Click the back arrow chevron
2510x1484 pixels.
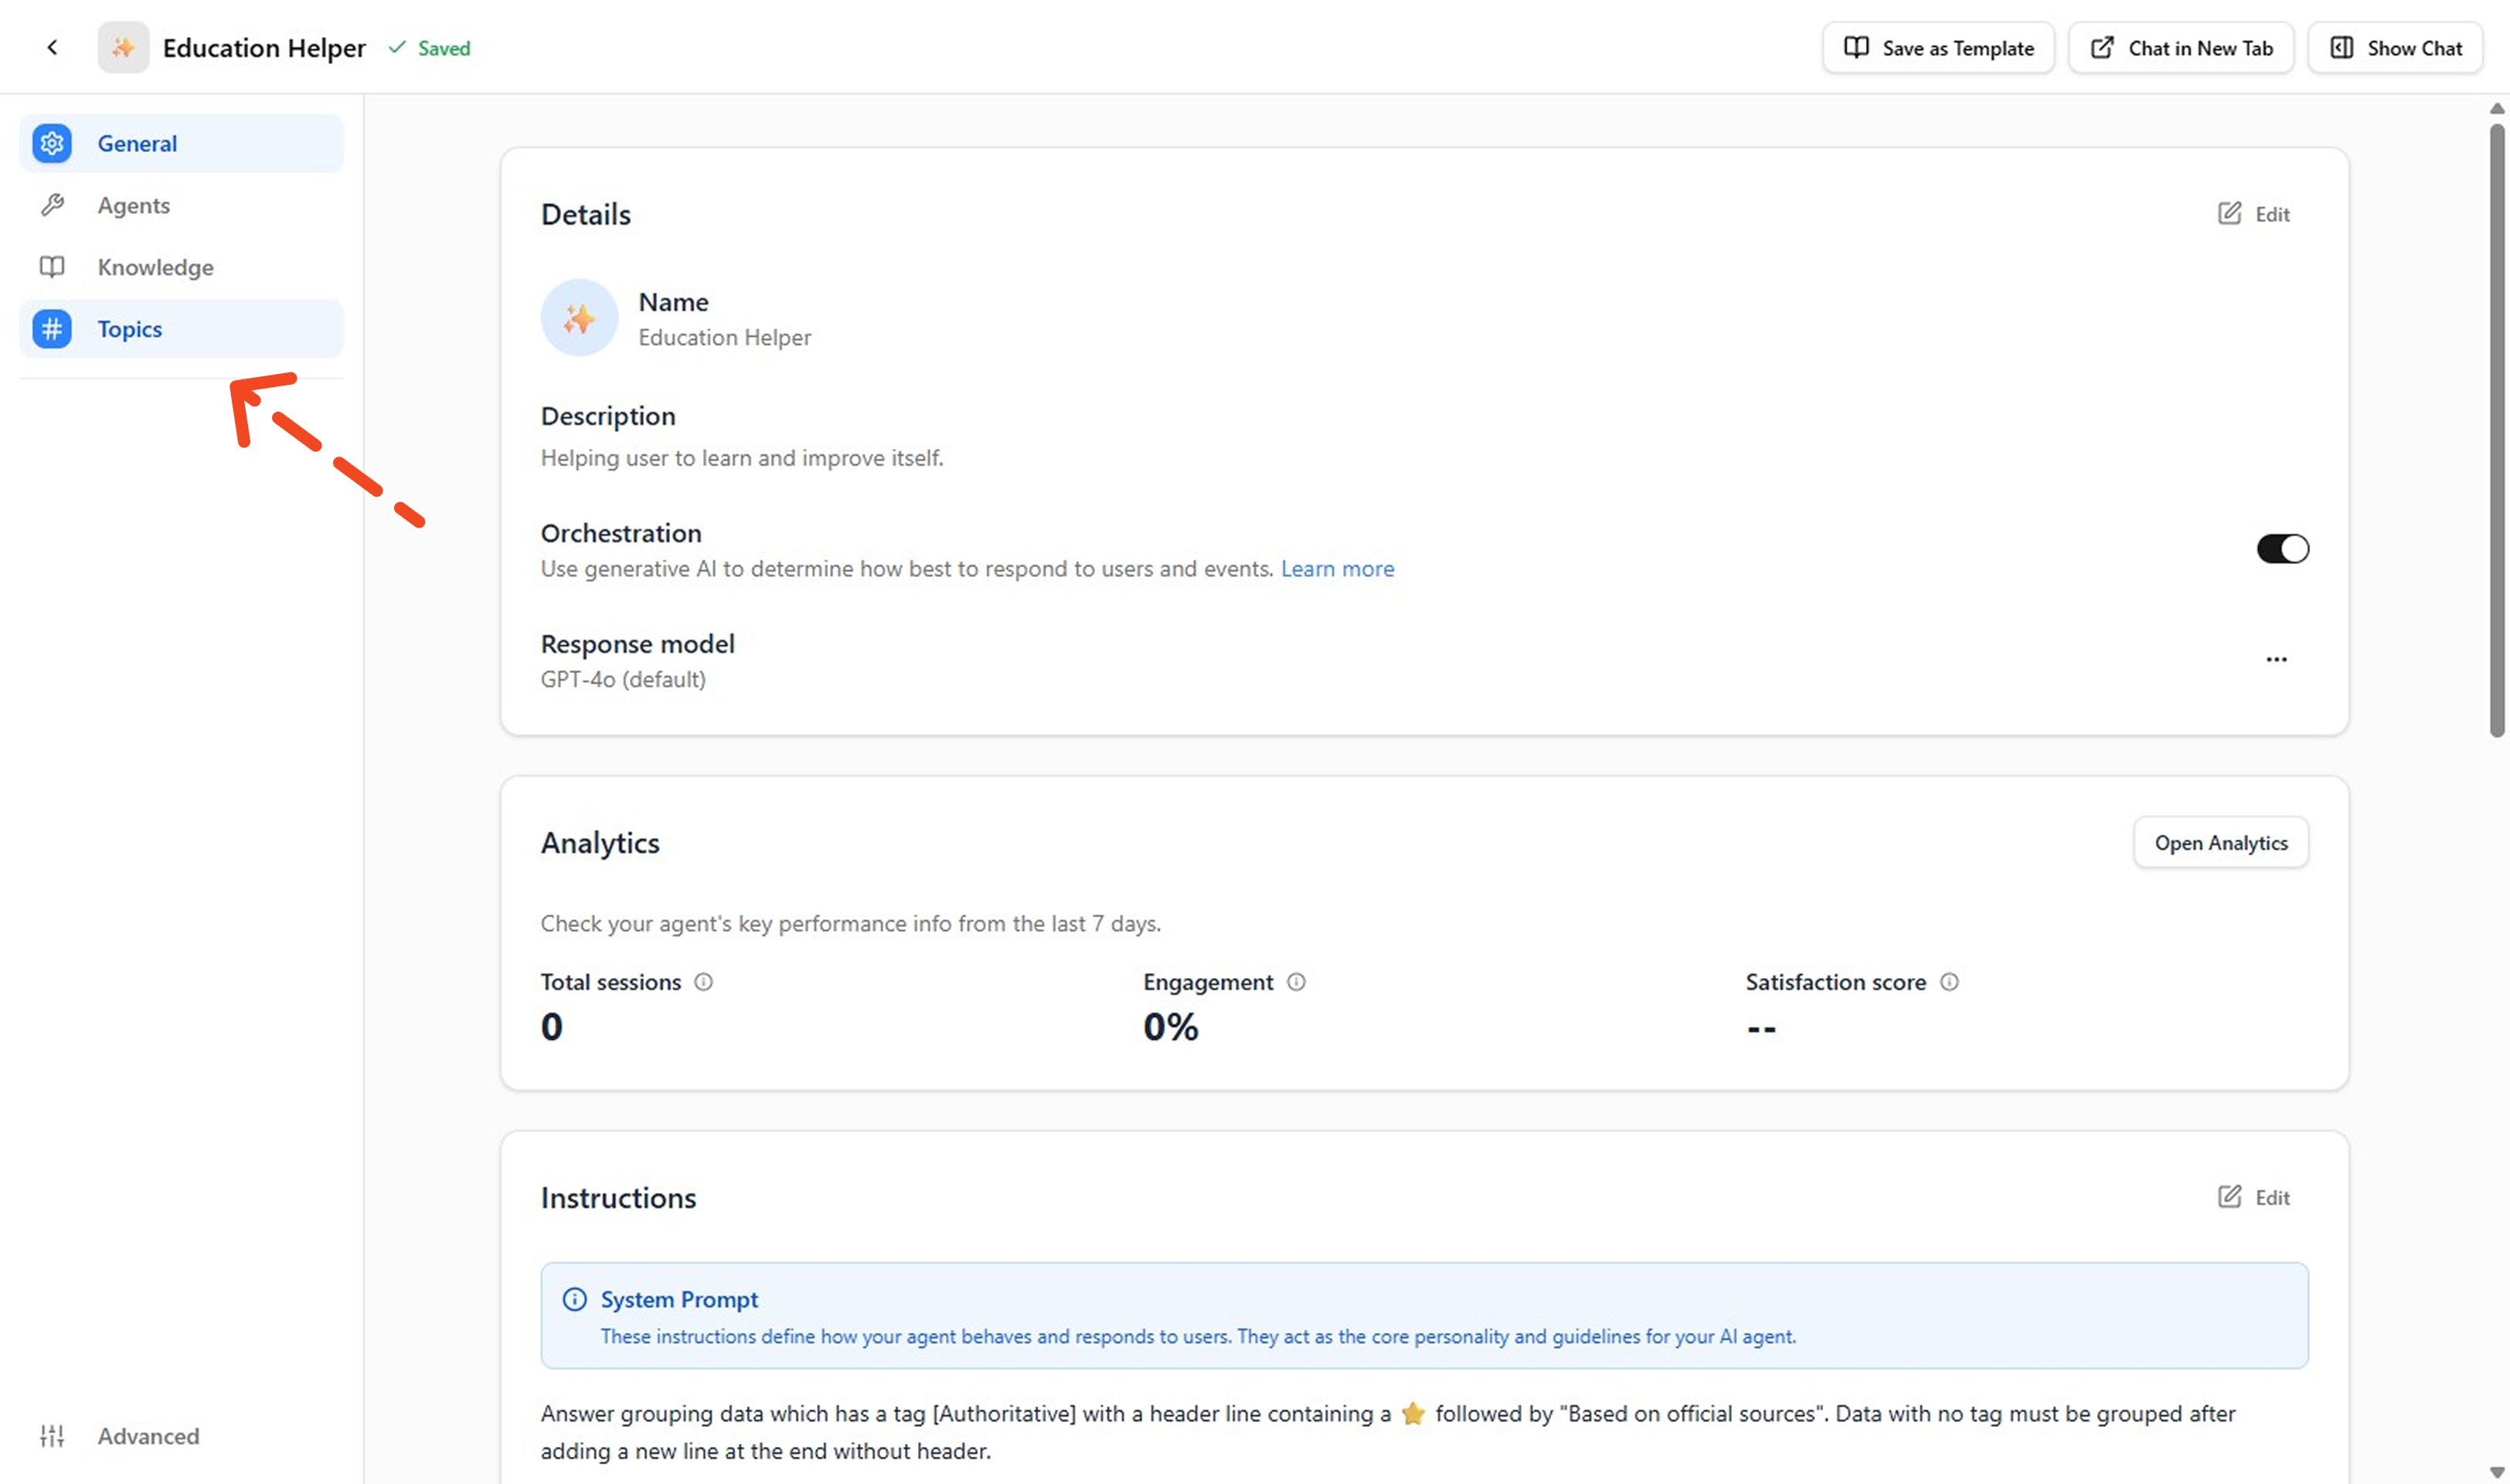(x=52, y=47)
